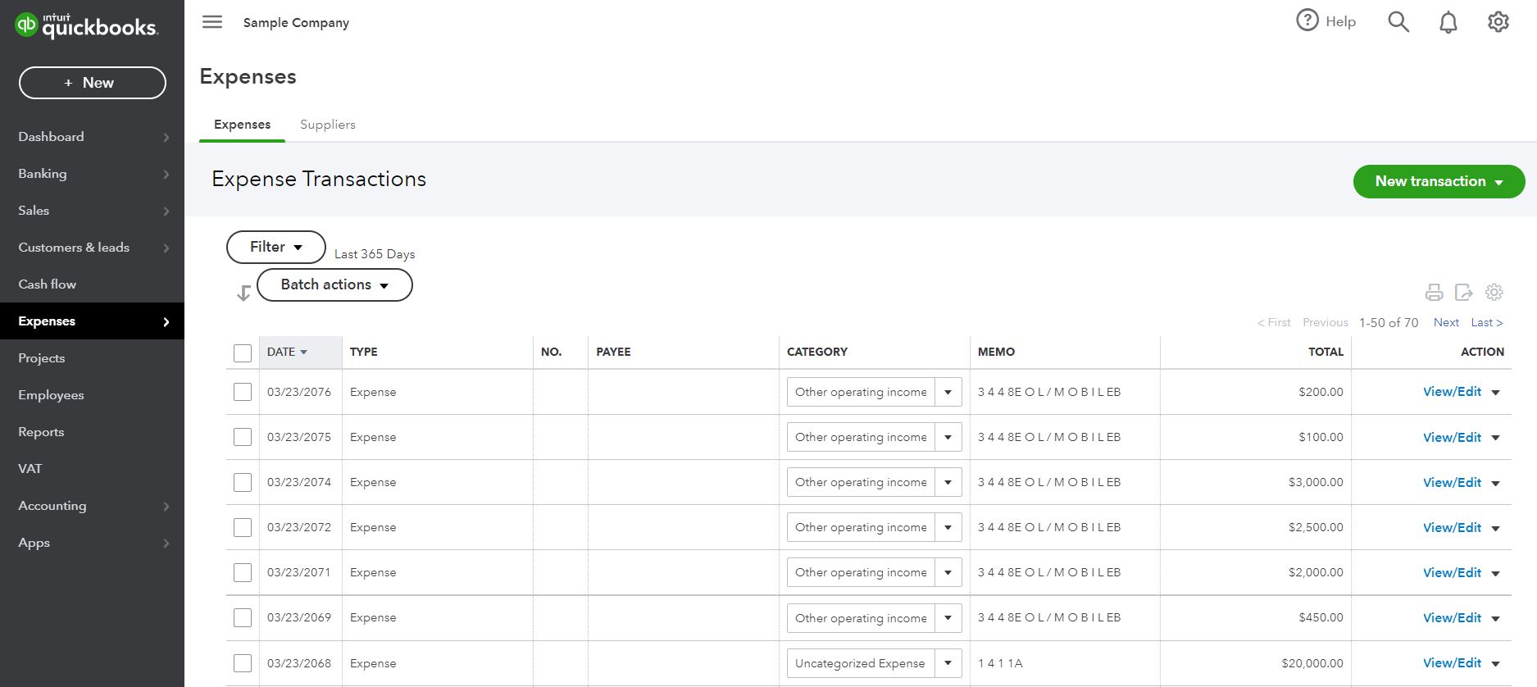This screenshot has height=687, width=1537.
Task: Click the search magnifier icon
Action: click(x=1398, y=22)
